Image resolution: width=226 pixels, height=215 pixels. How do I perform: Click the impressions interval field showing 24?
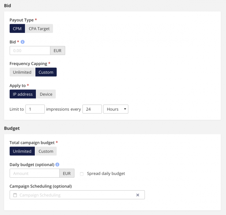pyautogui.click(x=92, y=109)
